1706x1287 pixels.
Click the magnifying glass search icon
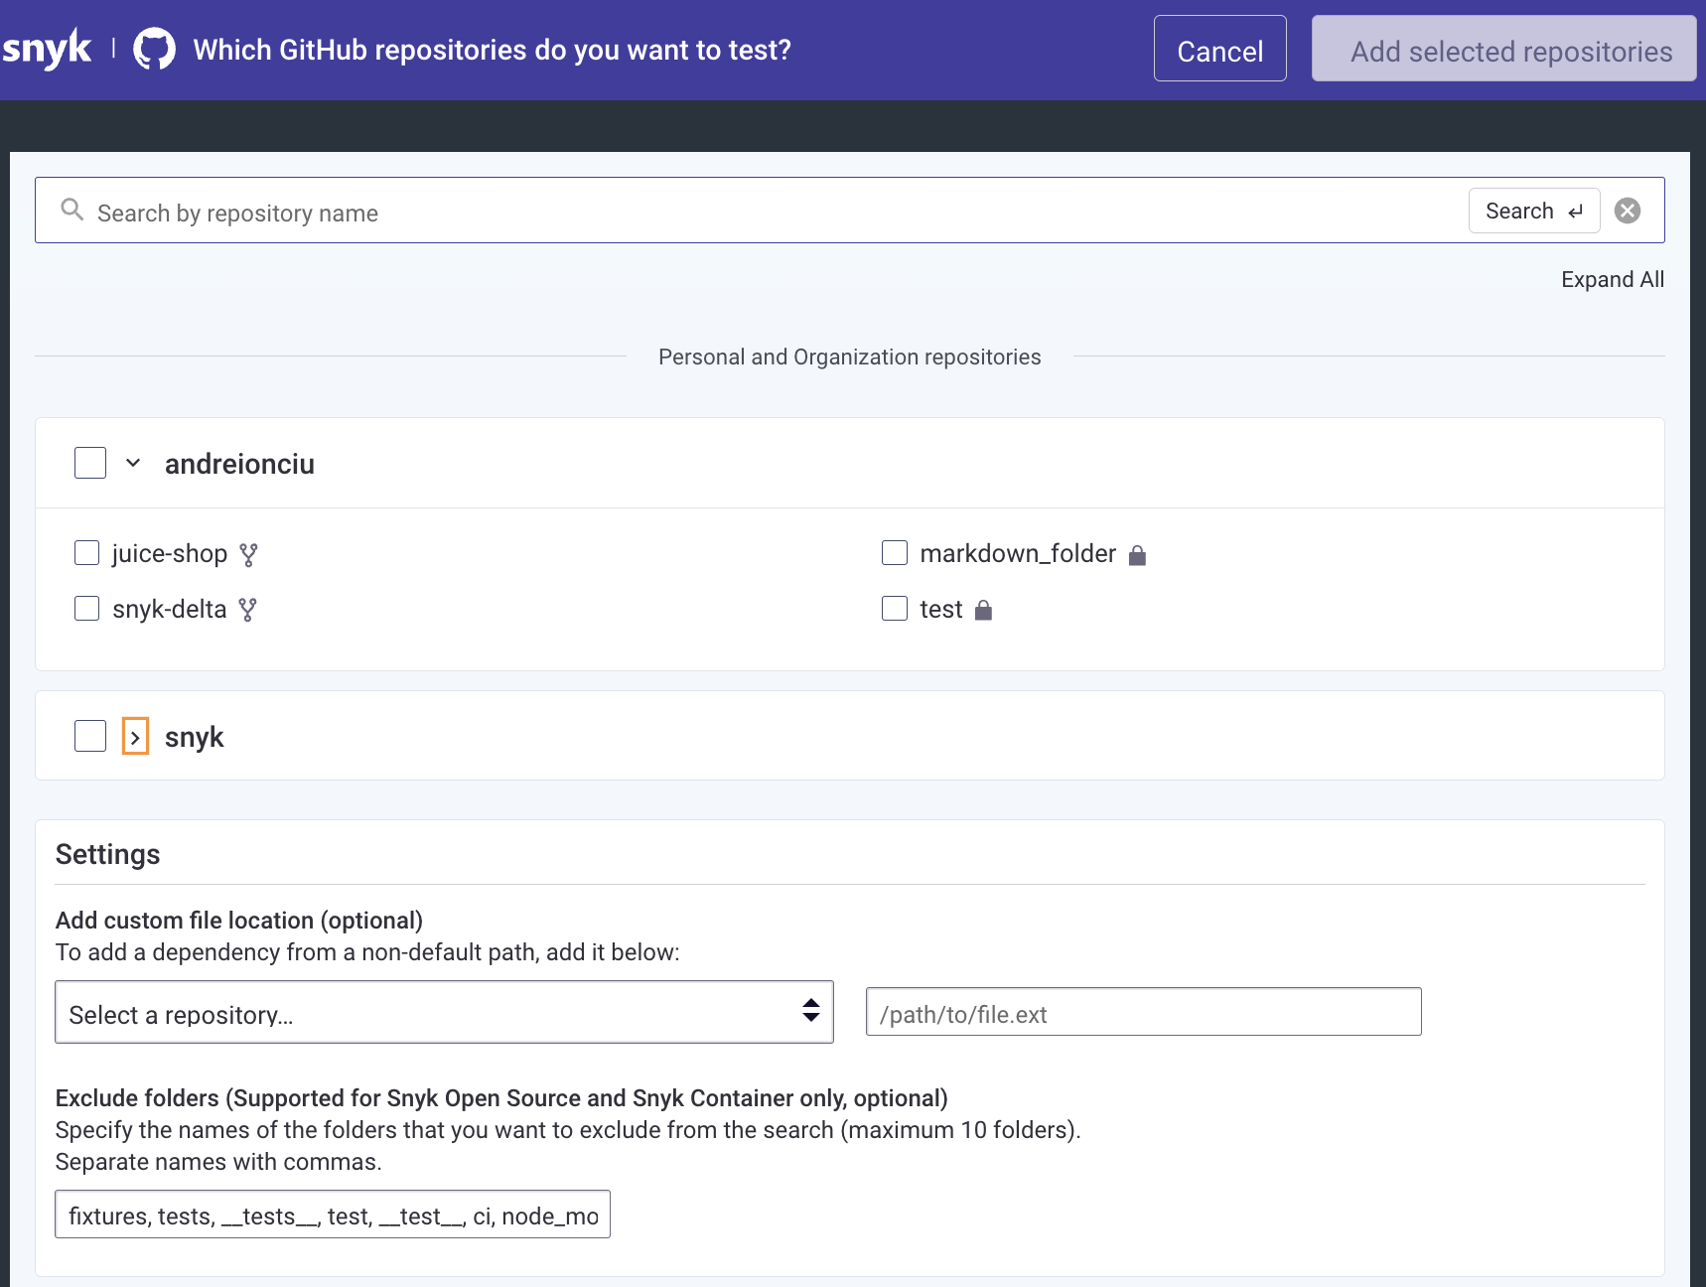[x=71, y=210]
